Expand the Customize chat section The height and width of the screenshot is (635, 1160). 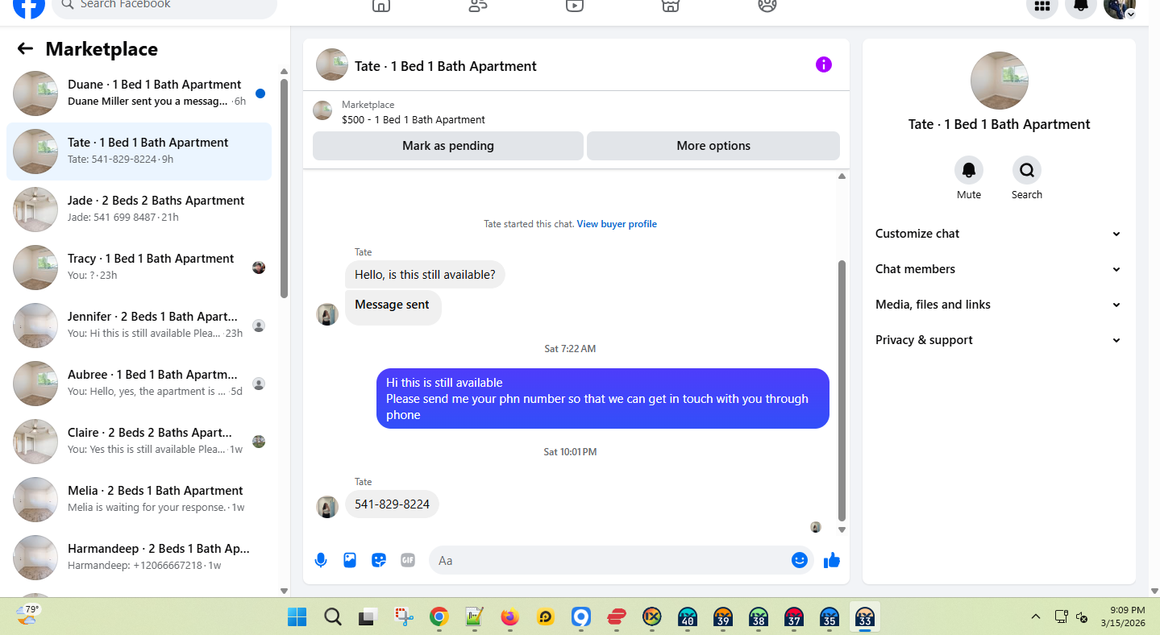pyautogui.click(x=999, y=234)
